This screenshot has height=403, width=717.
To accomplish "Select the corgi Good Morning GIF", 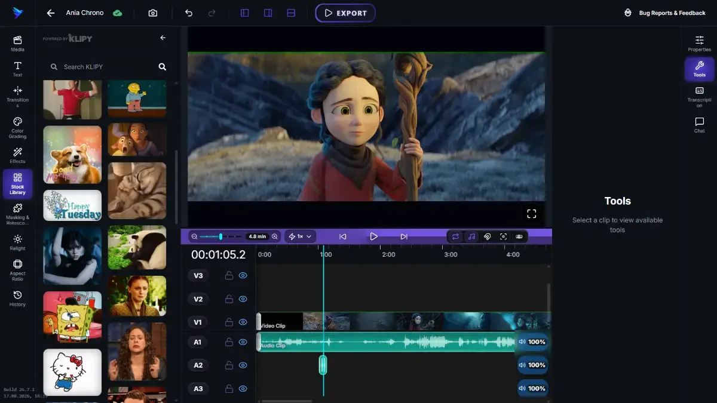I will pyautogui.click(x=72, y=155).
